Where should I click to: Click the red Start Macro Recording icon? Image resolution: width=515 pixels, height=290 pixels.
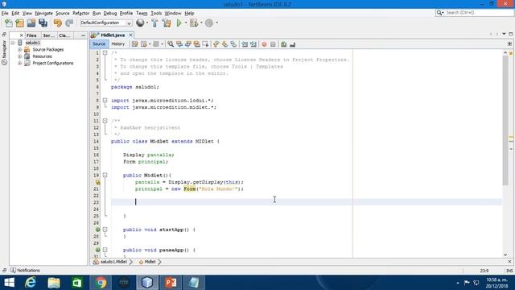(264, 44)
